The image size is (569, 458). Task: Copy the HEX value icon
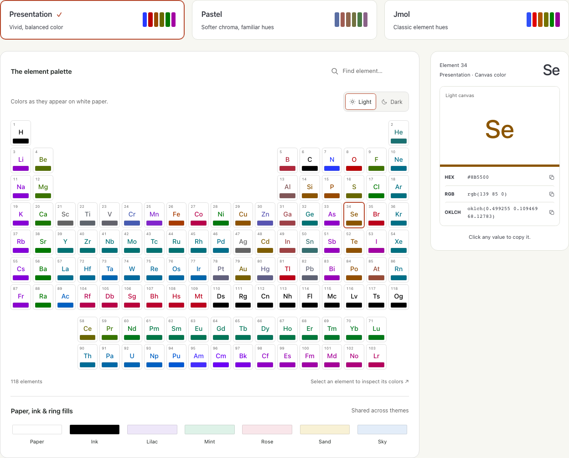coord(552,177)
